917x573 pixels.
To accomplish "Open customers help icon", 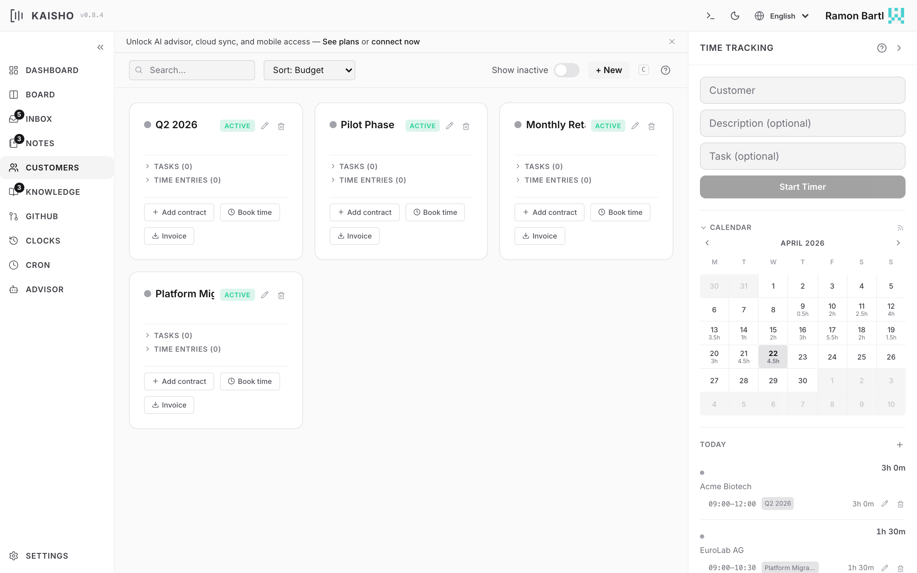I will (665, 70).
